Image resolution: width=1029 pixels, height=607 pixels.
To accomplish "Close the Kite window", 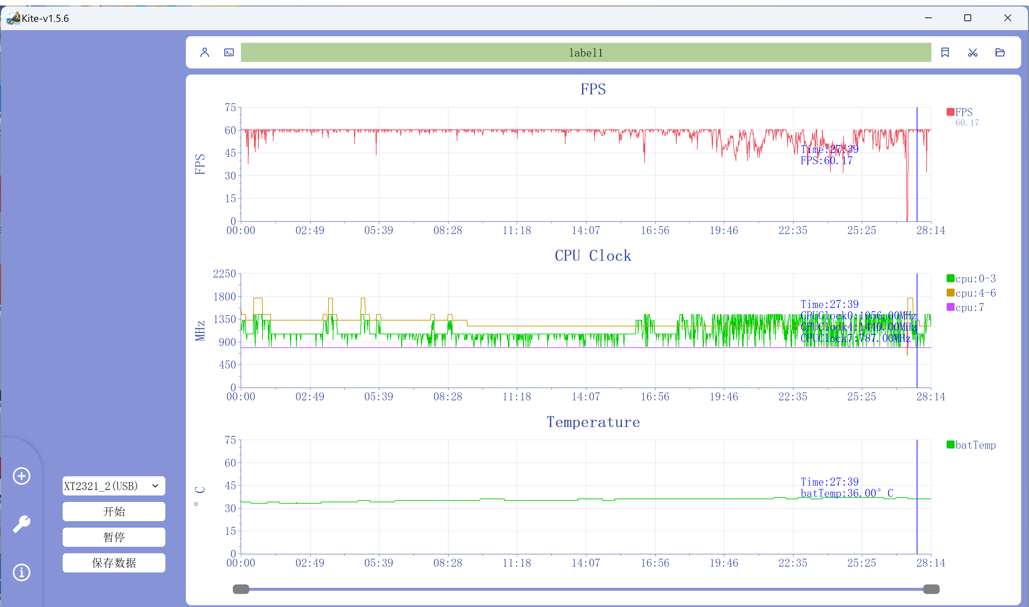I will [1008, 18].
